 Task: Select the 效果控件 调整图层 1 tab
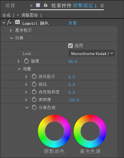[74, 6]
